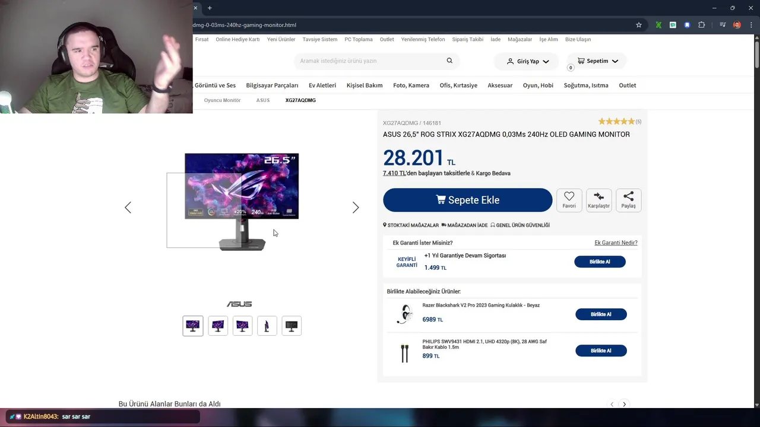Image resolution: width=760 pixels, height=427 pixels.
Task: Previous item in recommended products carousel
Action: pos(612,404)
